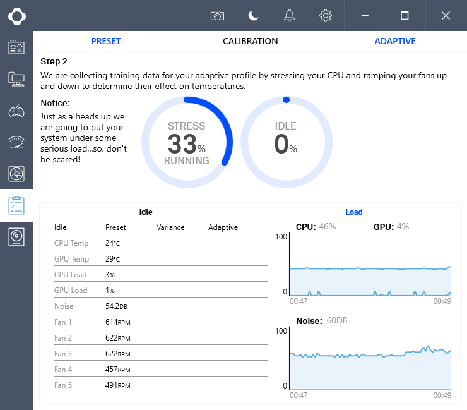Go to the gaming controller section

tap(16, 111)
